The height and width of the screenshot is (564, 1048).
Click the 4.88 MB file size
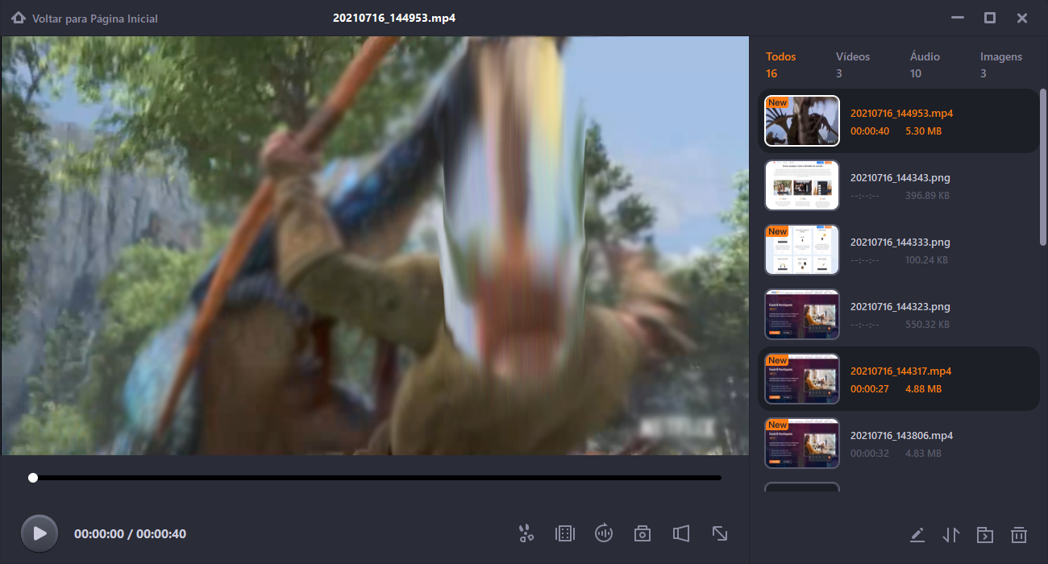(x=923, y=389)
